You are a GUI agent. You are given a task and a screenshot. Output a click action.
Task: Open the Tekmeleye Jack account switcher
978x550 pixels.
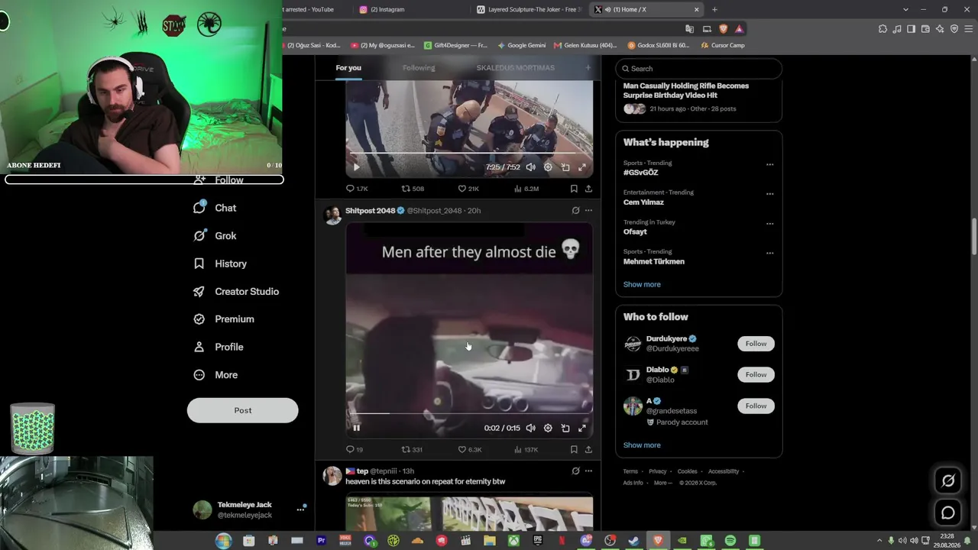coord(250,510)
